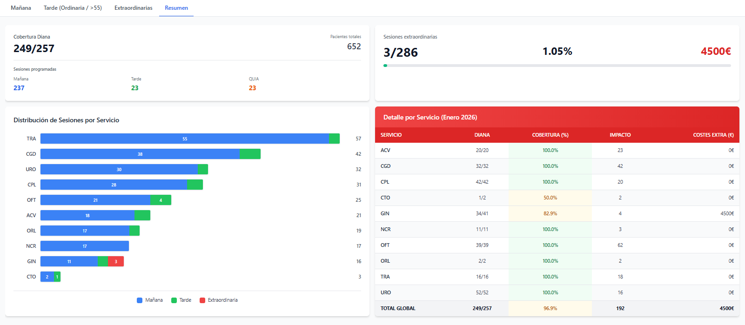Click the CTO 50.0% coverage cell
The height and width of the screenshot is (325, 745).
tap(550, 198)
